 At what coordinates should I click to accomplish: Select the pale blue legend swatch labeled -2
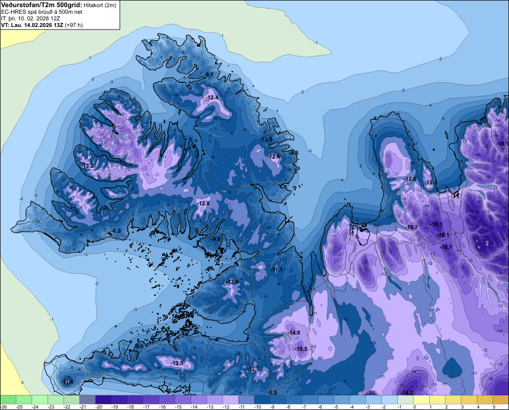[x=390, y=399]
